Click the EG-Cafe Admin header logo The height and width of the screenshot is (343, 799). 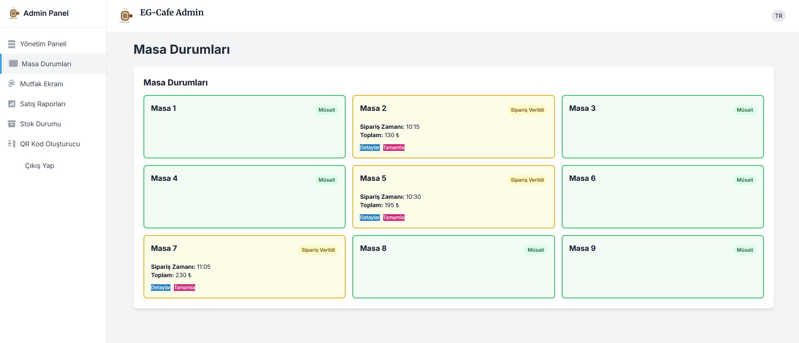click(x=126, y=15)
